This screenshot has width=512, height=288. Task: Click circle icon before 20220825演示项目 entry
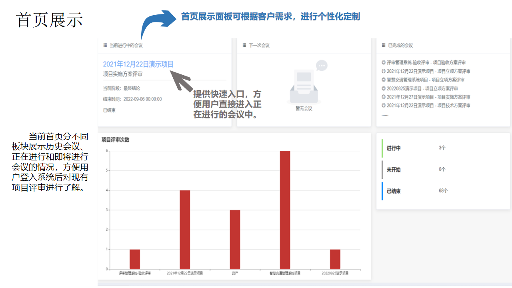click(384, 88)
